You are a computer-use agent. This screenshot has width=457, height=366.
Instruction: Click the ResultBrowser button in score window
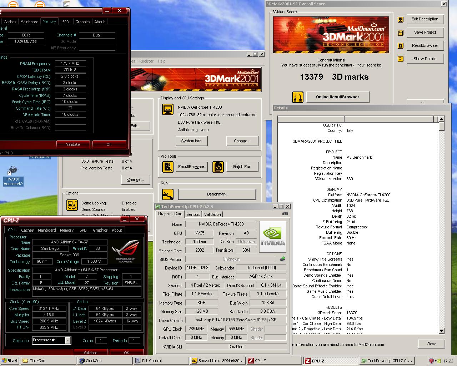pos(425,46)
